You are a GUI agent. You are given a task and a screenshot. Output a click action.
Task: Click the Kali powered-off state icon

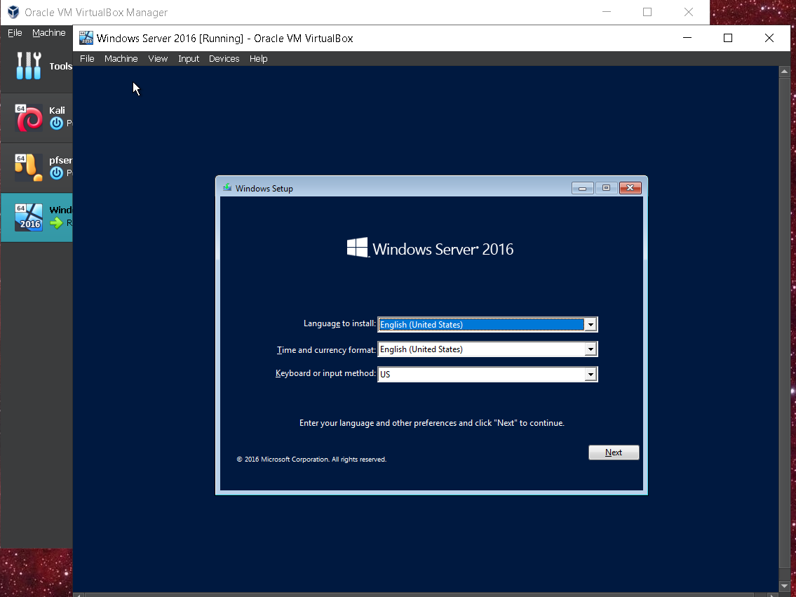click(x=57, y=123)
